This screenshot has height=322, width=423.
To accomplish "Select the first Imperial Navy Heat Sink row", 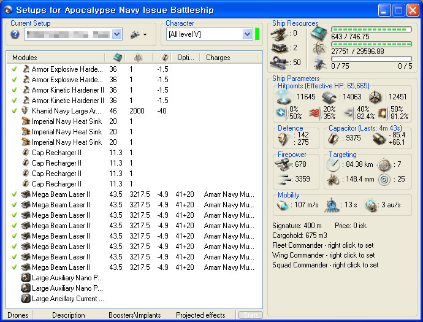I will point(134,121).
